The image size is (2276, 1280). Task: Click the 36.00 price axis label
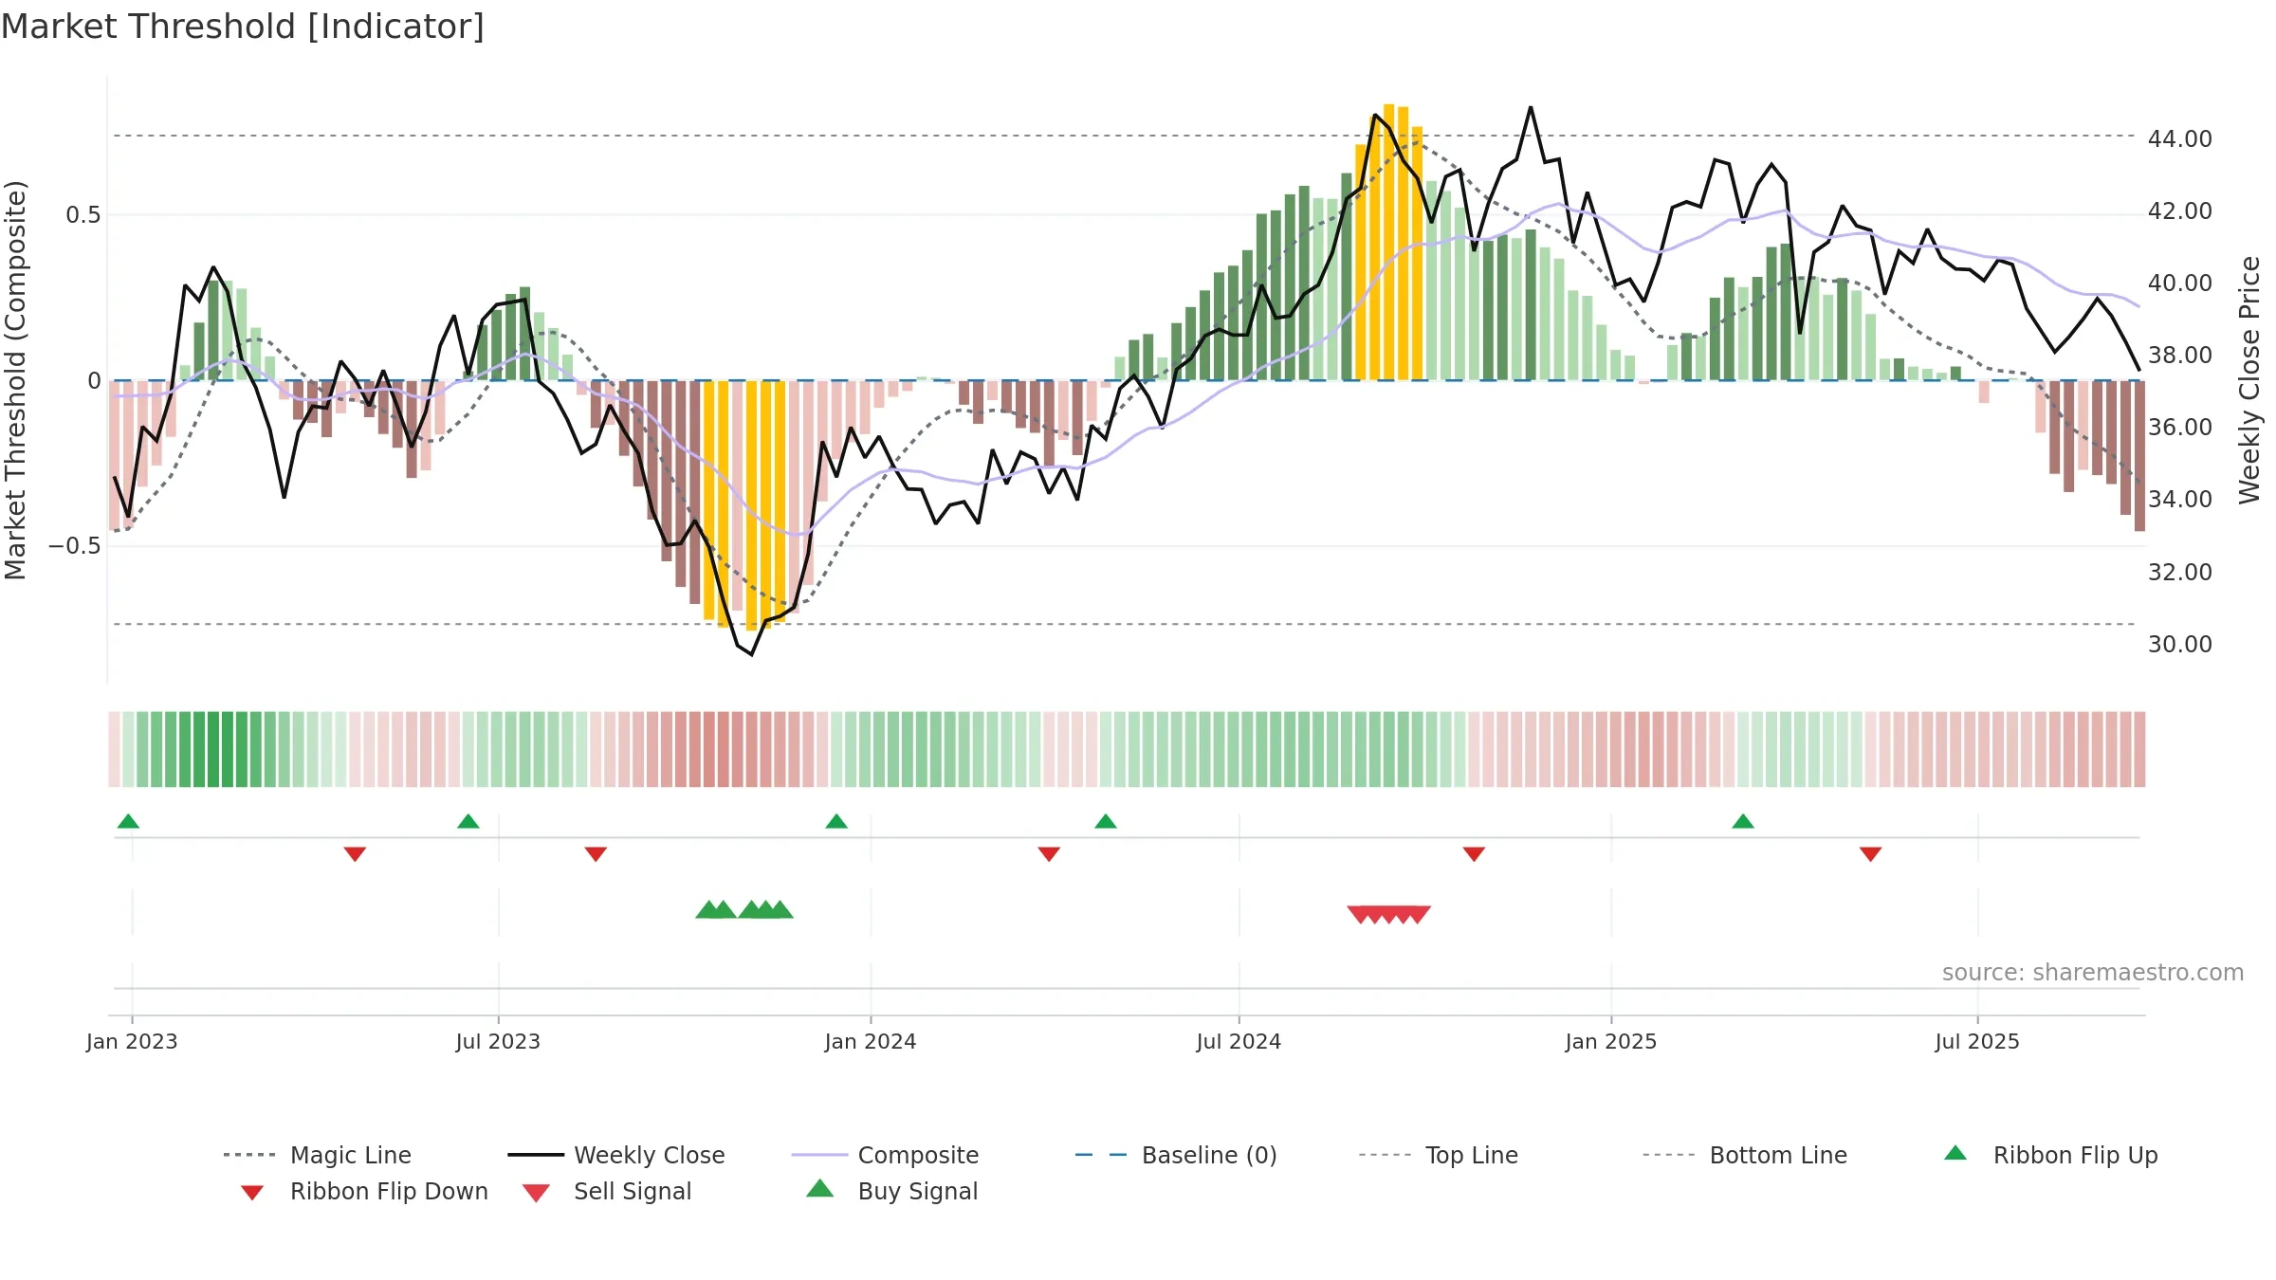point(2180,427)
